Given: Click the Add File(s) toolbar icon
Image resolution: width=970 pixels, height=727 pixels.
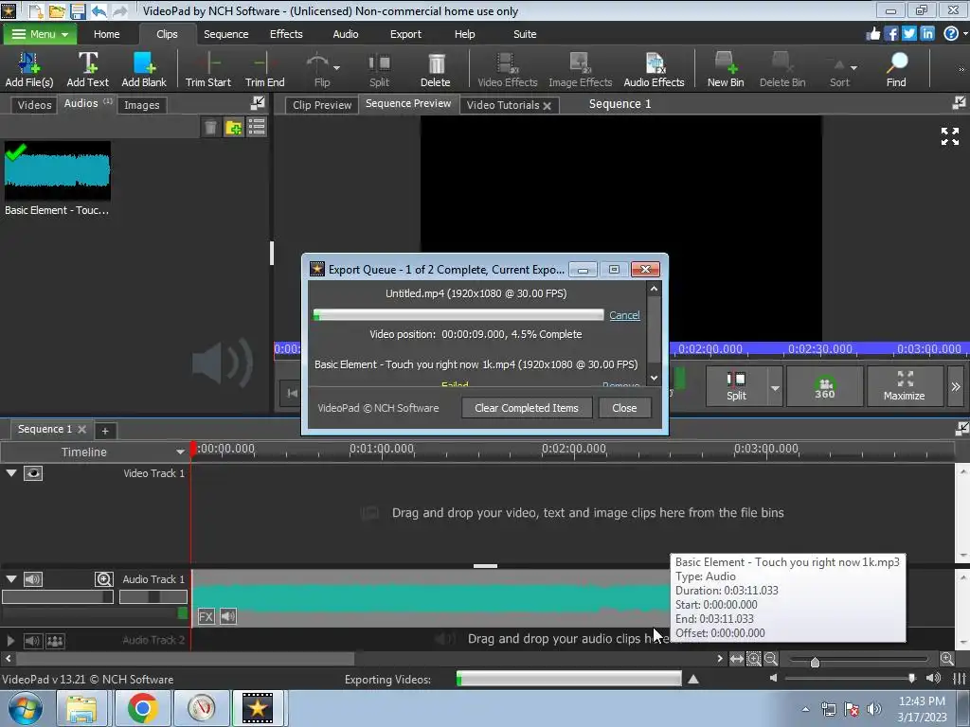Looking at the screenshot, I should 29,69.
